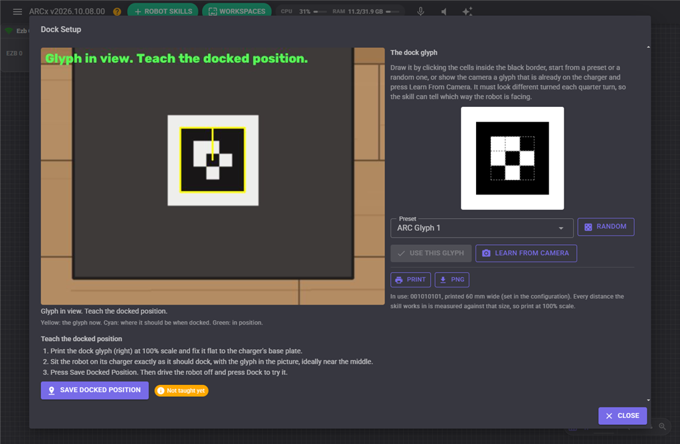Generate a Random glyph
680x444 pixels.
click(606, 227)
